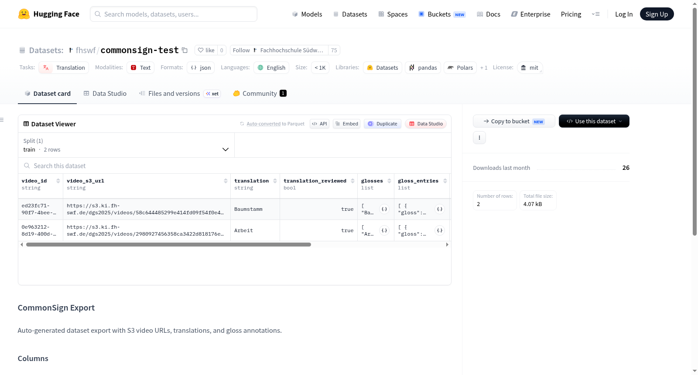698x375 pixels.
Task: Click the API button in Dataset Viewer
Action: click(x=319, y=124)
